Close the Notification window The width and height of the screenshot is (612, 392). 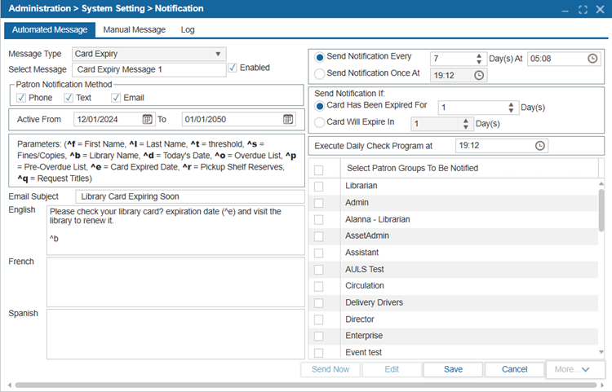click(601, 9)
